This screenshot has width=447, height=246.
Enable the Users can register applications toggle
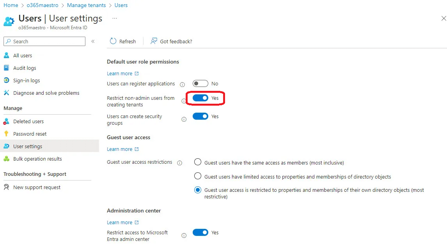pos(200,83)
